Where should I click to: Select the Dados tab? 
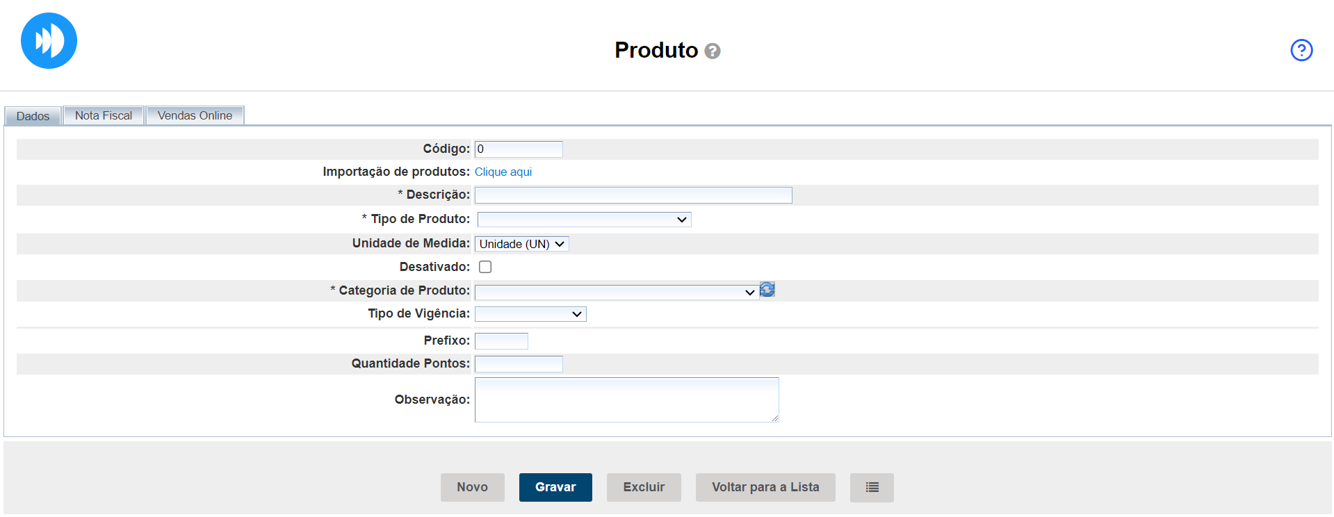pyautogui.click(x=33, y=116)
